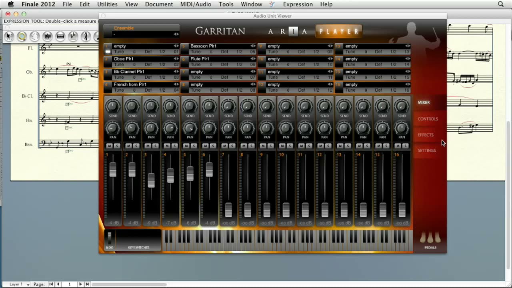Open the Layer 1 dropdown

(19, 284)
